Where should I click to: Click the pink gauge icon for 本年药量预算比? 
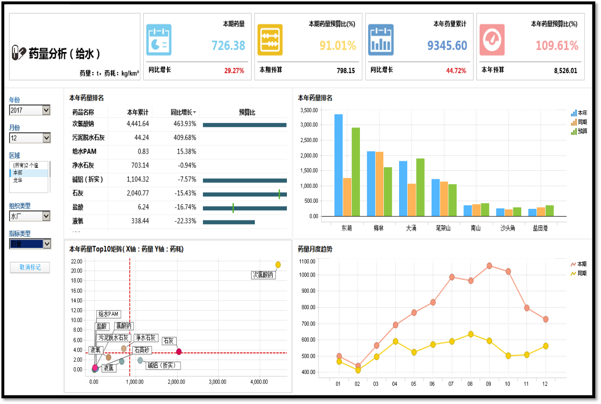click(x=492, y=40)
